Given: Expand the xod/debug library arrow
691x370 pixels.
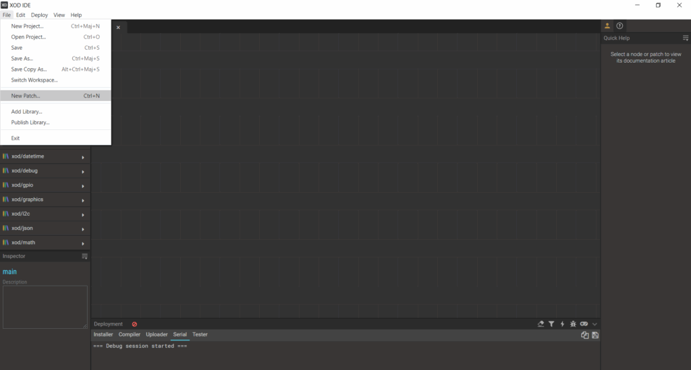Looking at the screenshot, I should pos(83,172).
